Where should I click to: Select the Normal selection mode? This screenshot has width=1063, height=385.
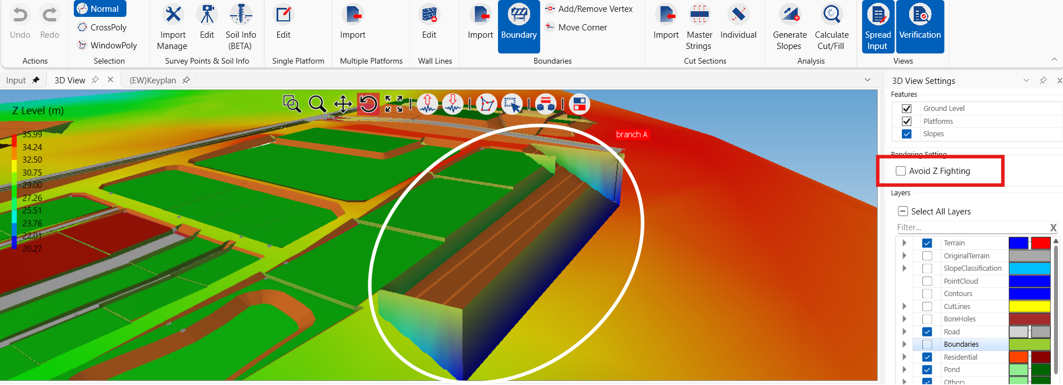coord(100,8)
